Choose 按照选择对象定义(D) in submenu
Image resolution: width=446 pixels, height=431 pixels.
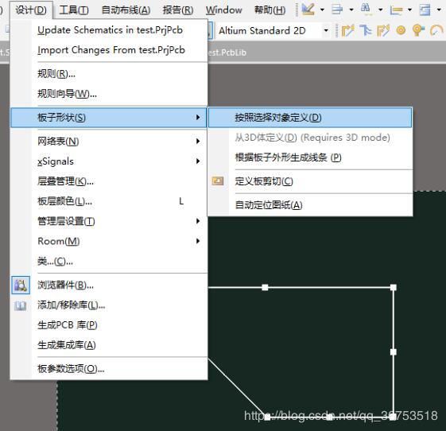coord(310,117)
